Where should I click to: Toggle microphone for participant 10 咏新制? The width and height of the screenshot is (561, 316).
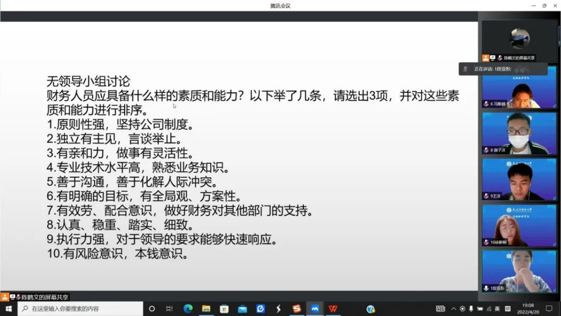click(x=485, y=242)
